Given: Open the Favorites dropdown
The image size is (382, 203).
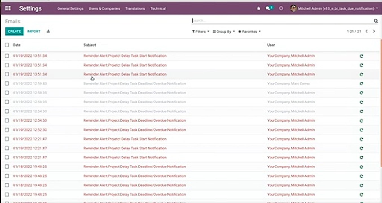Looking at the screenshot, I should click(249, 32).
